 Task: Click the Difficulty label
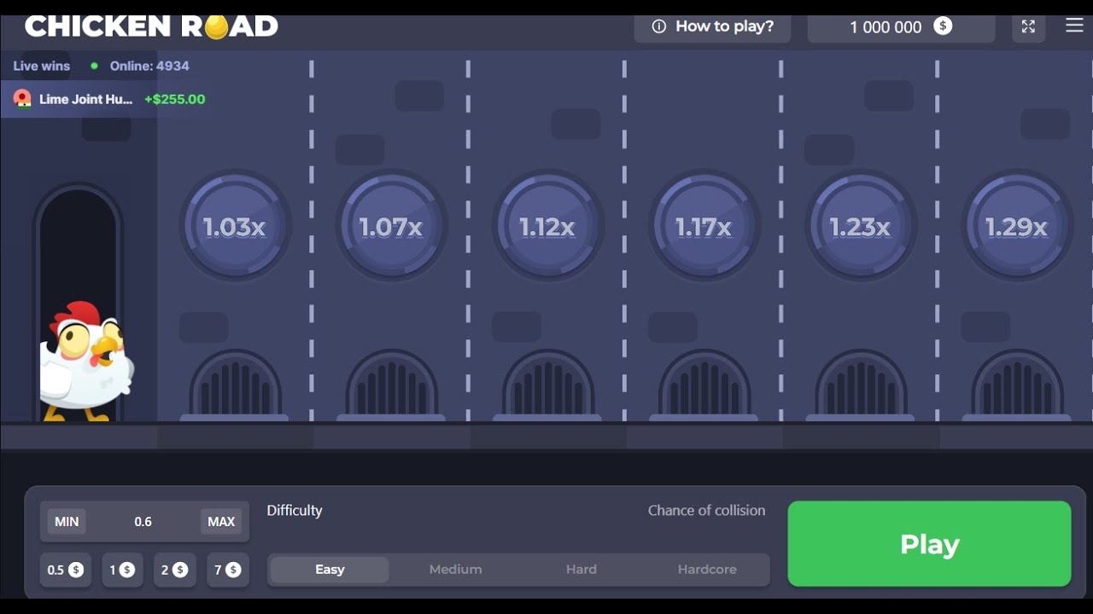pyautogui.click(x=295, y=510)
